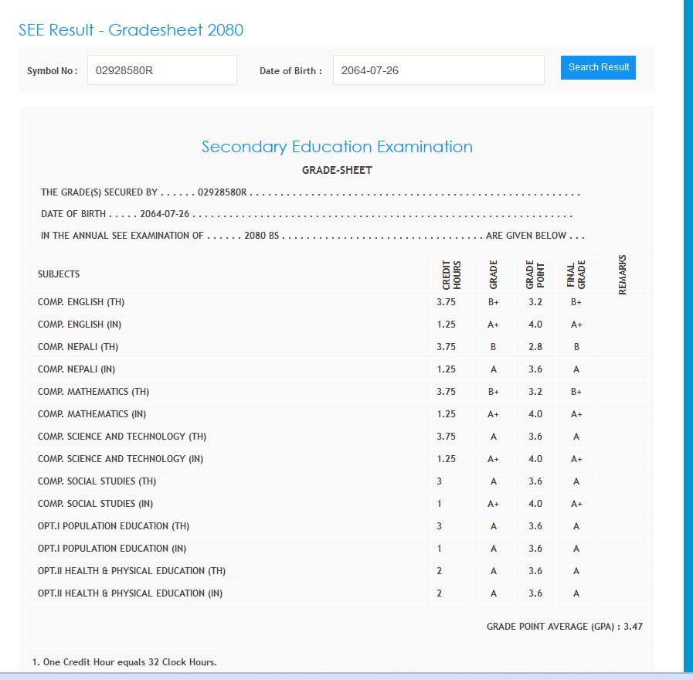This screenshot has height=680, width=693.
Task: Click the GRADE POINT column header
Action: tap(535, 274)
